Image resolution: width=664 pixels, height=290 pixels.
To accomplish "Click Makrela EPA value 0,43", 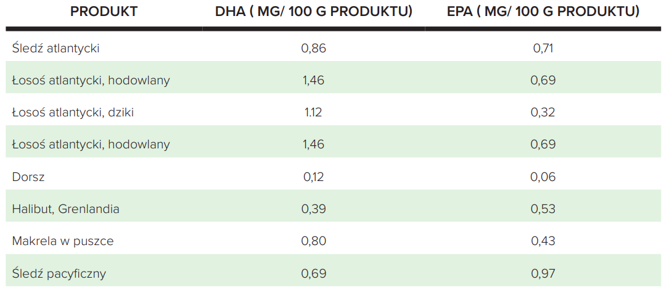I will coord(543,241).
